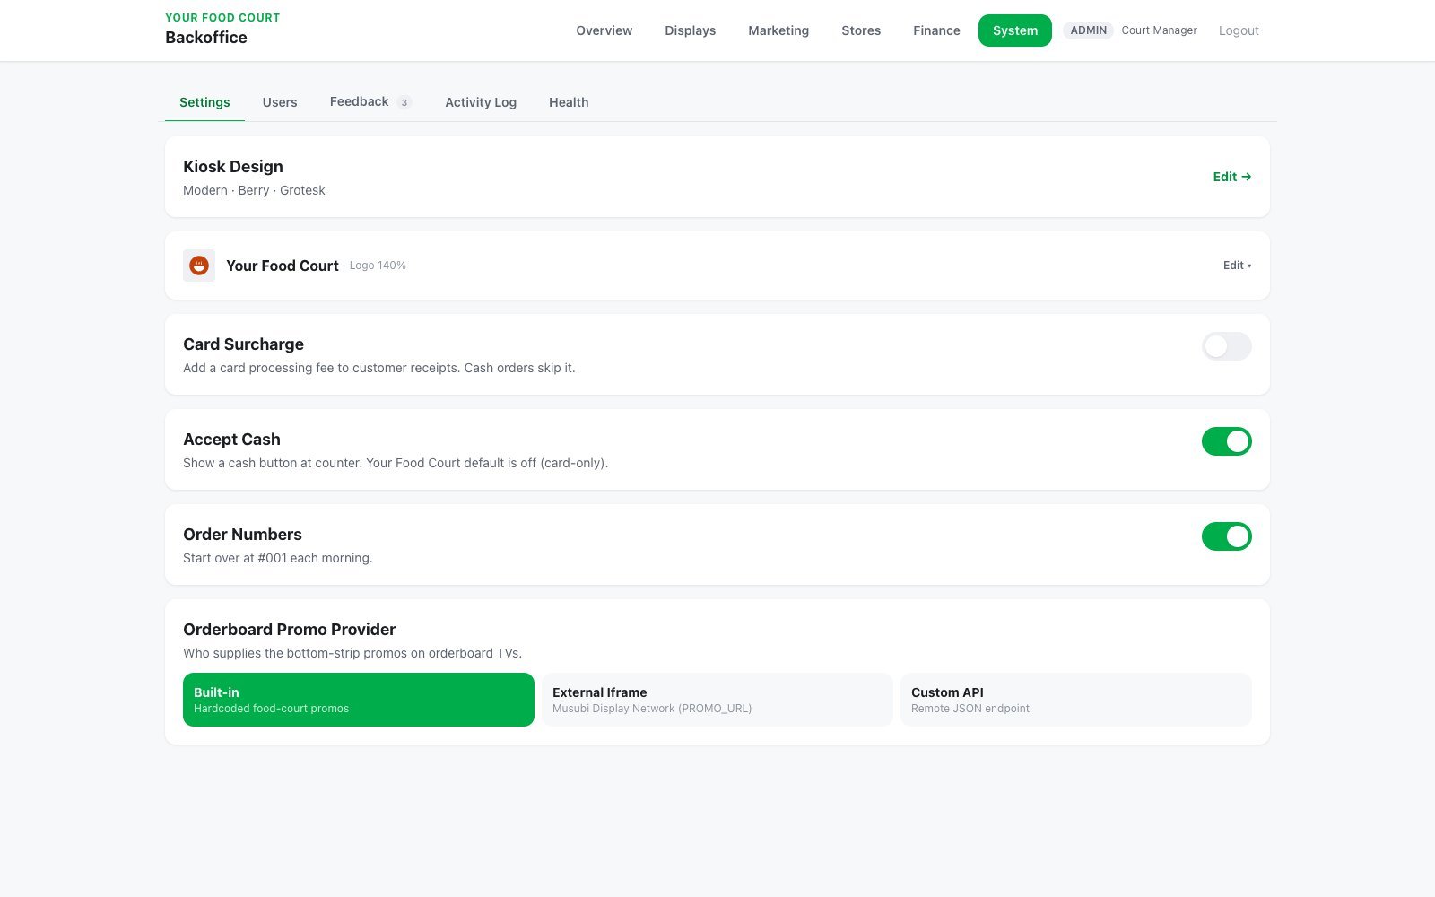Click the Orderboard Promo Provider heading
Screen dimensions: 1435x897
pyautogui.click(x=289, y=630)
